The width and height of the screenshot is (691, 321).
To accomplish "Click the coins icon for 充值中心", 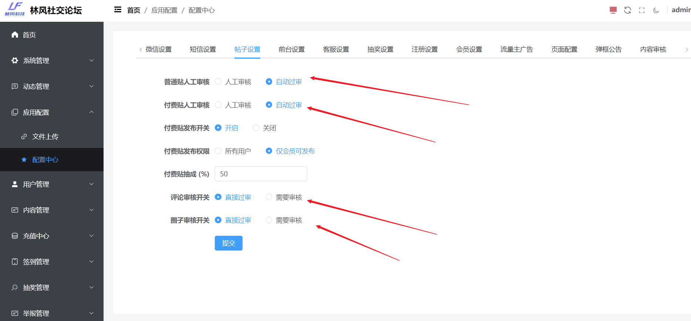I will point(15,236).
